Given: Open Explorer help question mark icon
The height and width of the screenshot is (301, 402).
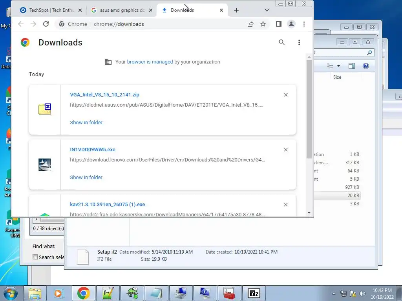Looking at the screenshot, I should coord(366,66).
